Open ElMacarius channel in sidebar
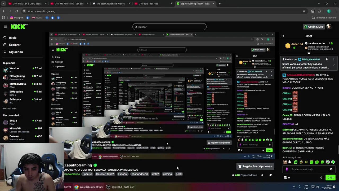This screenshot has height=191, width=339. tap(23, 93)
